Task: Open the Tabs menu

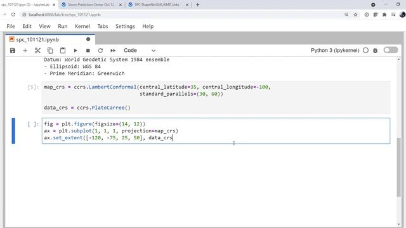Action: click(103, 27)
